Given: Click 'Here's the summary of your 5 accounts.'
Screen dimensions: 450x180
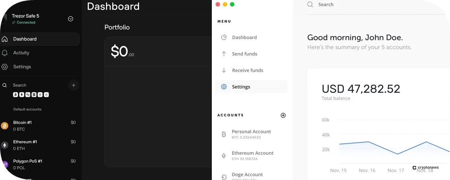Looking at the screenshot, I should (x=360, y=47).
